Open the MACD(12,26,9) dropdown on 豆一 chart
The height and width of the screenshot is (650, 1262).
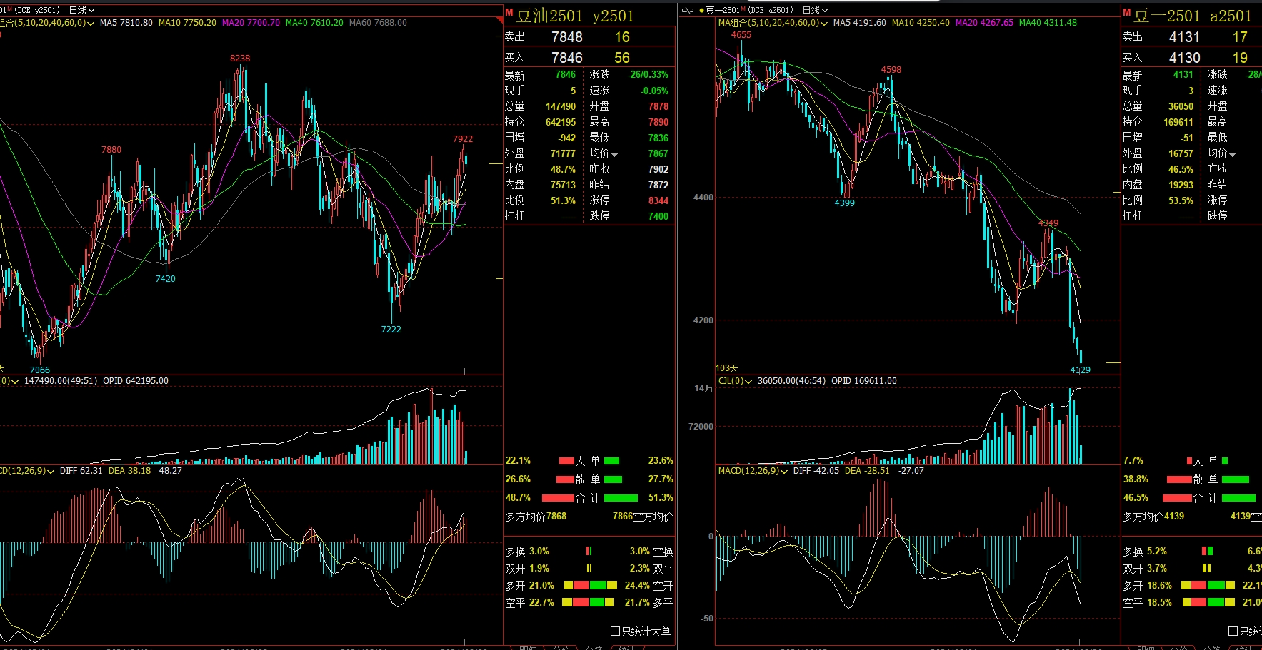[784, 472]
